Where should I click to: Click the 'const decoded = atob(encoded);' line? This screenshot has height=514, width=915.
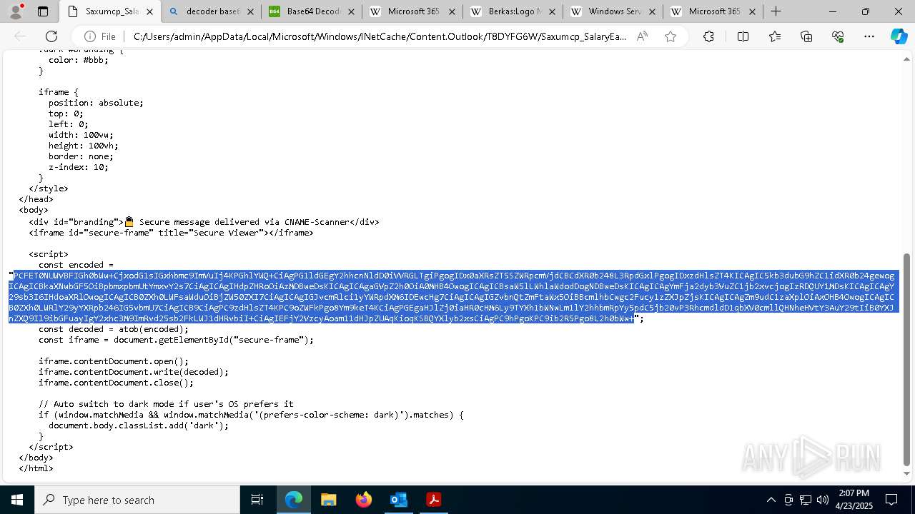pyautogui.click(x=114, y=329)
